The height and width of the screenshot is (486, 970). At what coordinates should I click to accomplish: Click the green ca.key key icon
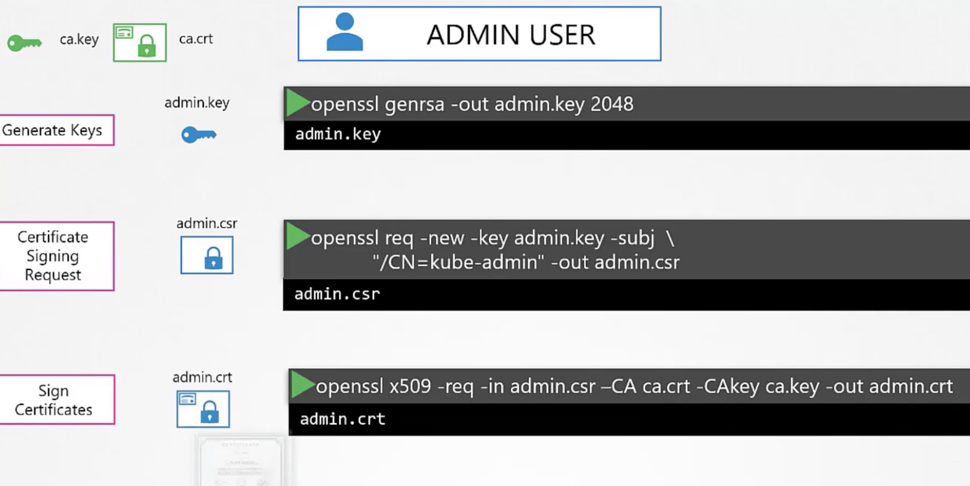(x=24, y=43)
